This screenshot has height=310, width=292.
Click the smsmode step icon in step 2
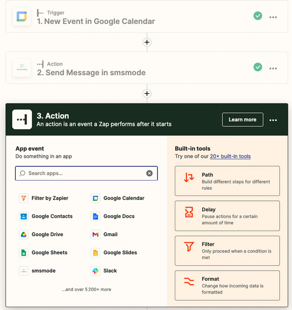click(22, 68)
